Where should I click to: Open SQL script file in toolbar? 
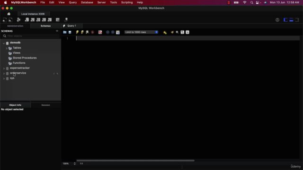pos(10,20)
